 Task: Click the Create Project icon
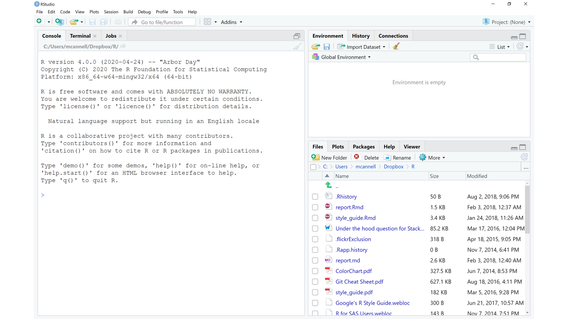pyautogui.click(x=59, y=22)
